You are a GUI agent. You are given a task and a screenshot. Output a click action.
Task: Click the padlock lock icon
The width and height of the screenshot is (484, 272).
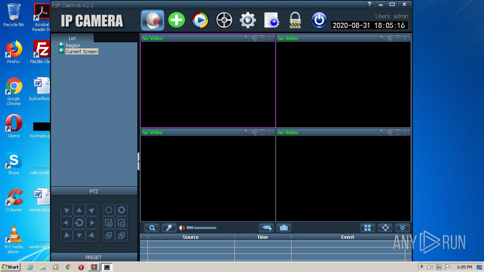295,20
